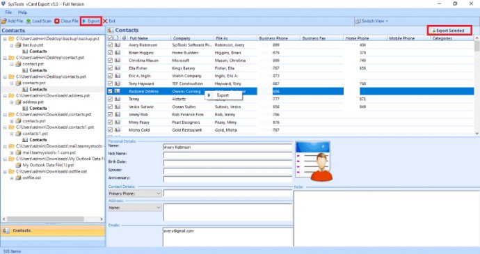Click the red Close File icon
480x254 pixels.
pyautogui.click(x=57, y=21)
